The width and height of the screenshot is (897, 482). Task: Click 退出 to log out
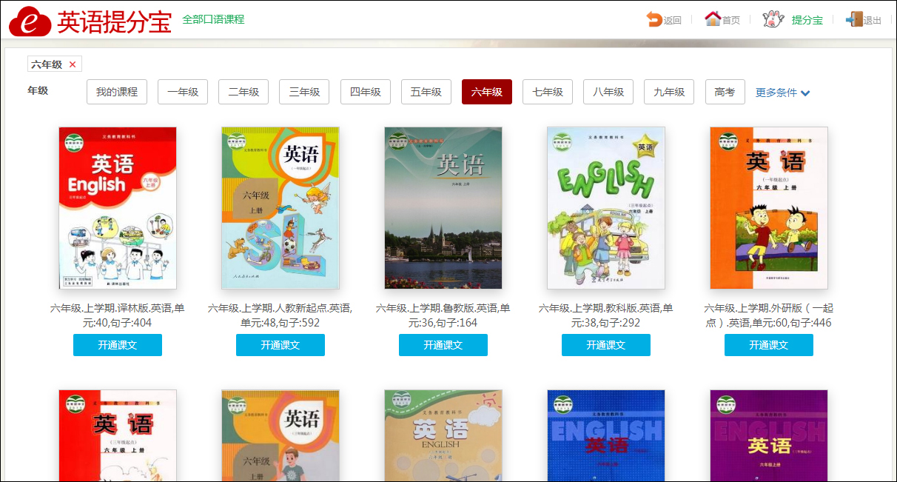(873, 21)
